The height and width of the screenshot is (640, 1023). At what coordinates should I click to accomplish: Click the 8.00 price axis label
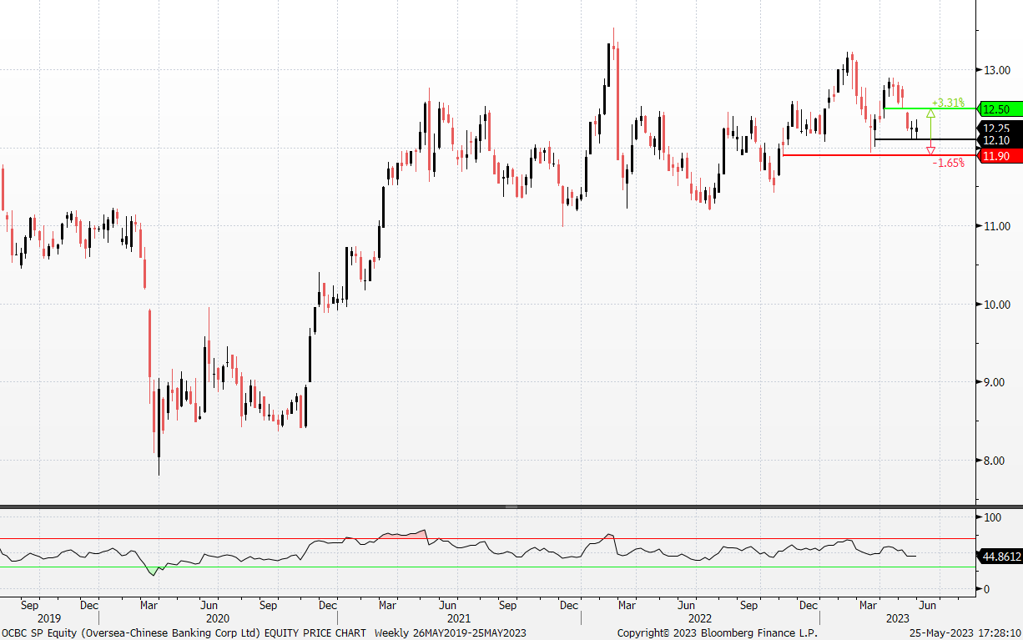pyautogui.click(x=995, y=461)
